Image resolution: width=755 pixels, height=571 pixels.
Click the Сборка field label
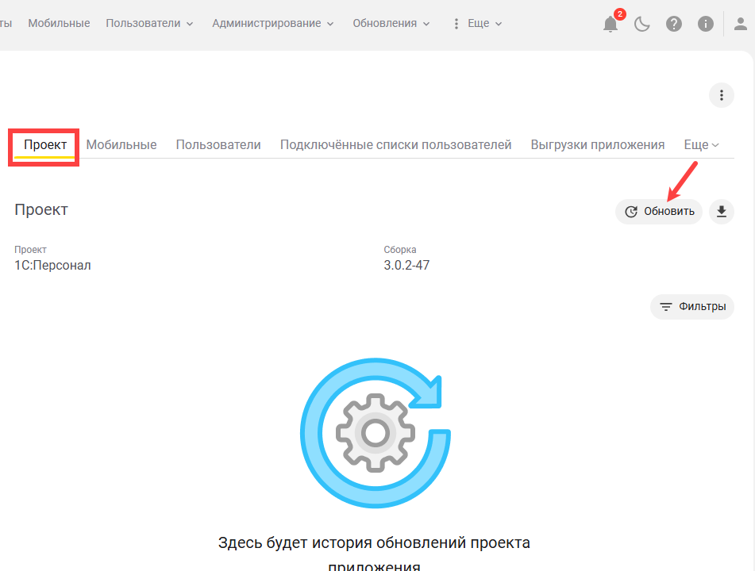399,250
